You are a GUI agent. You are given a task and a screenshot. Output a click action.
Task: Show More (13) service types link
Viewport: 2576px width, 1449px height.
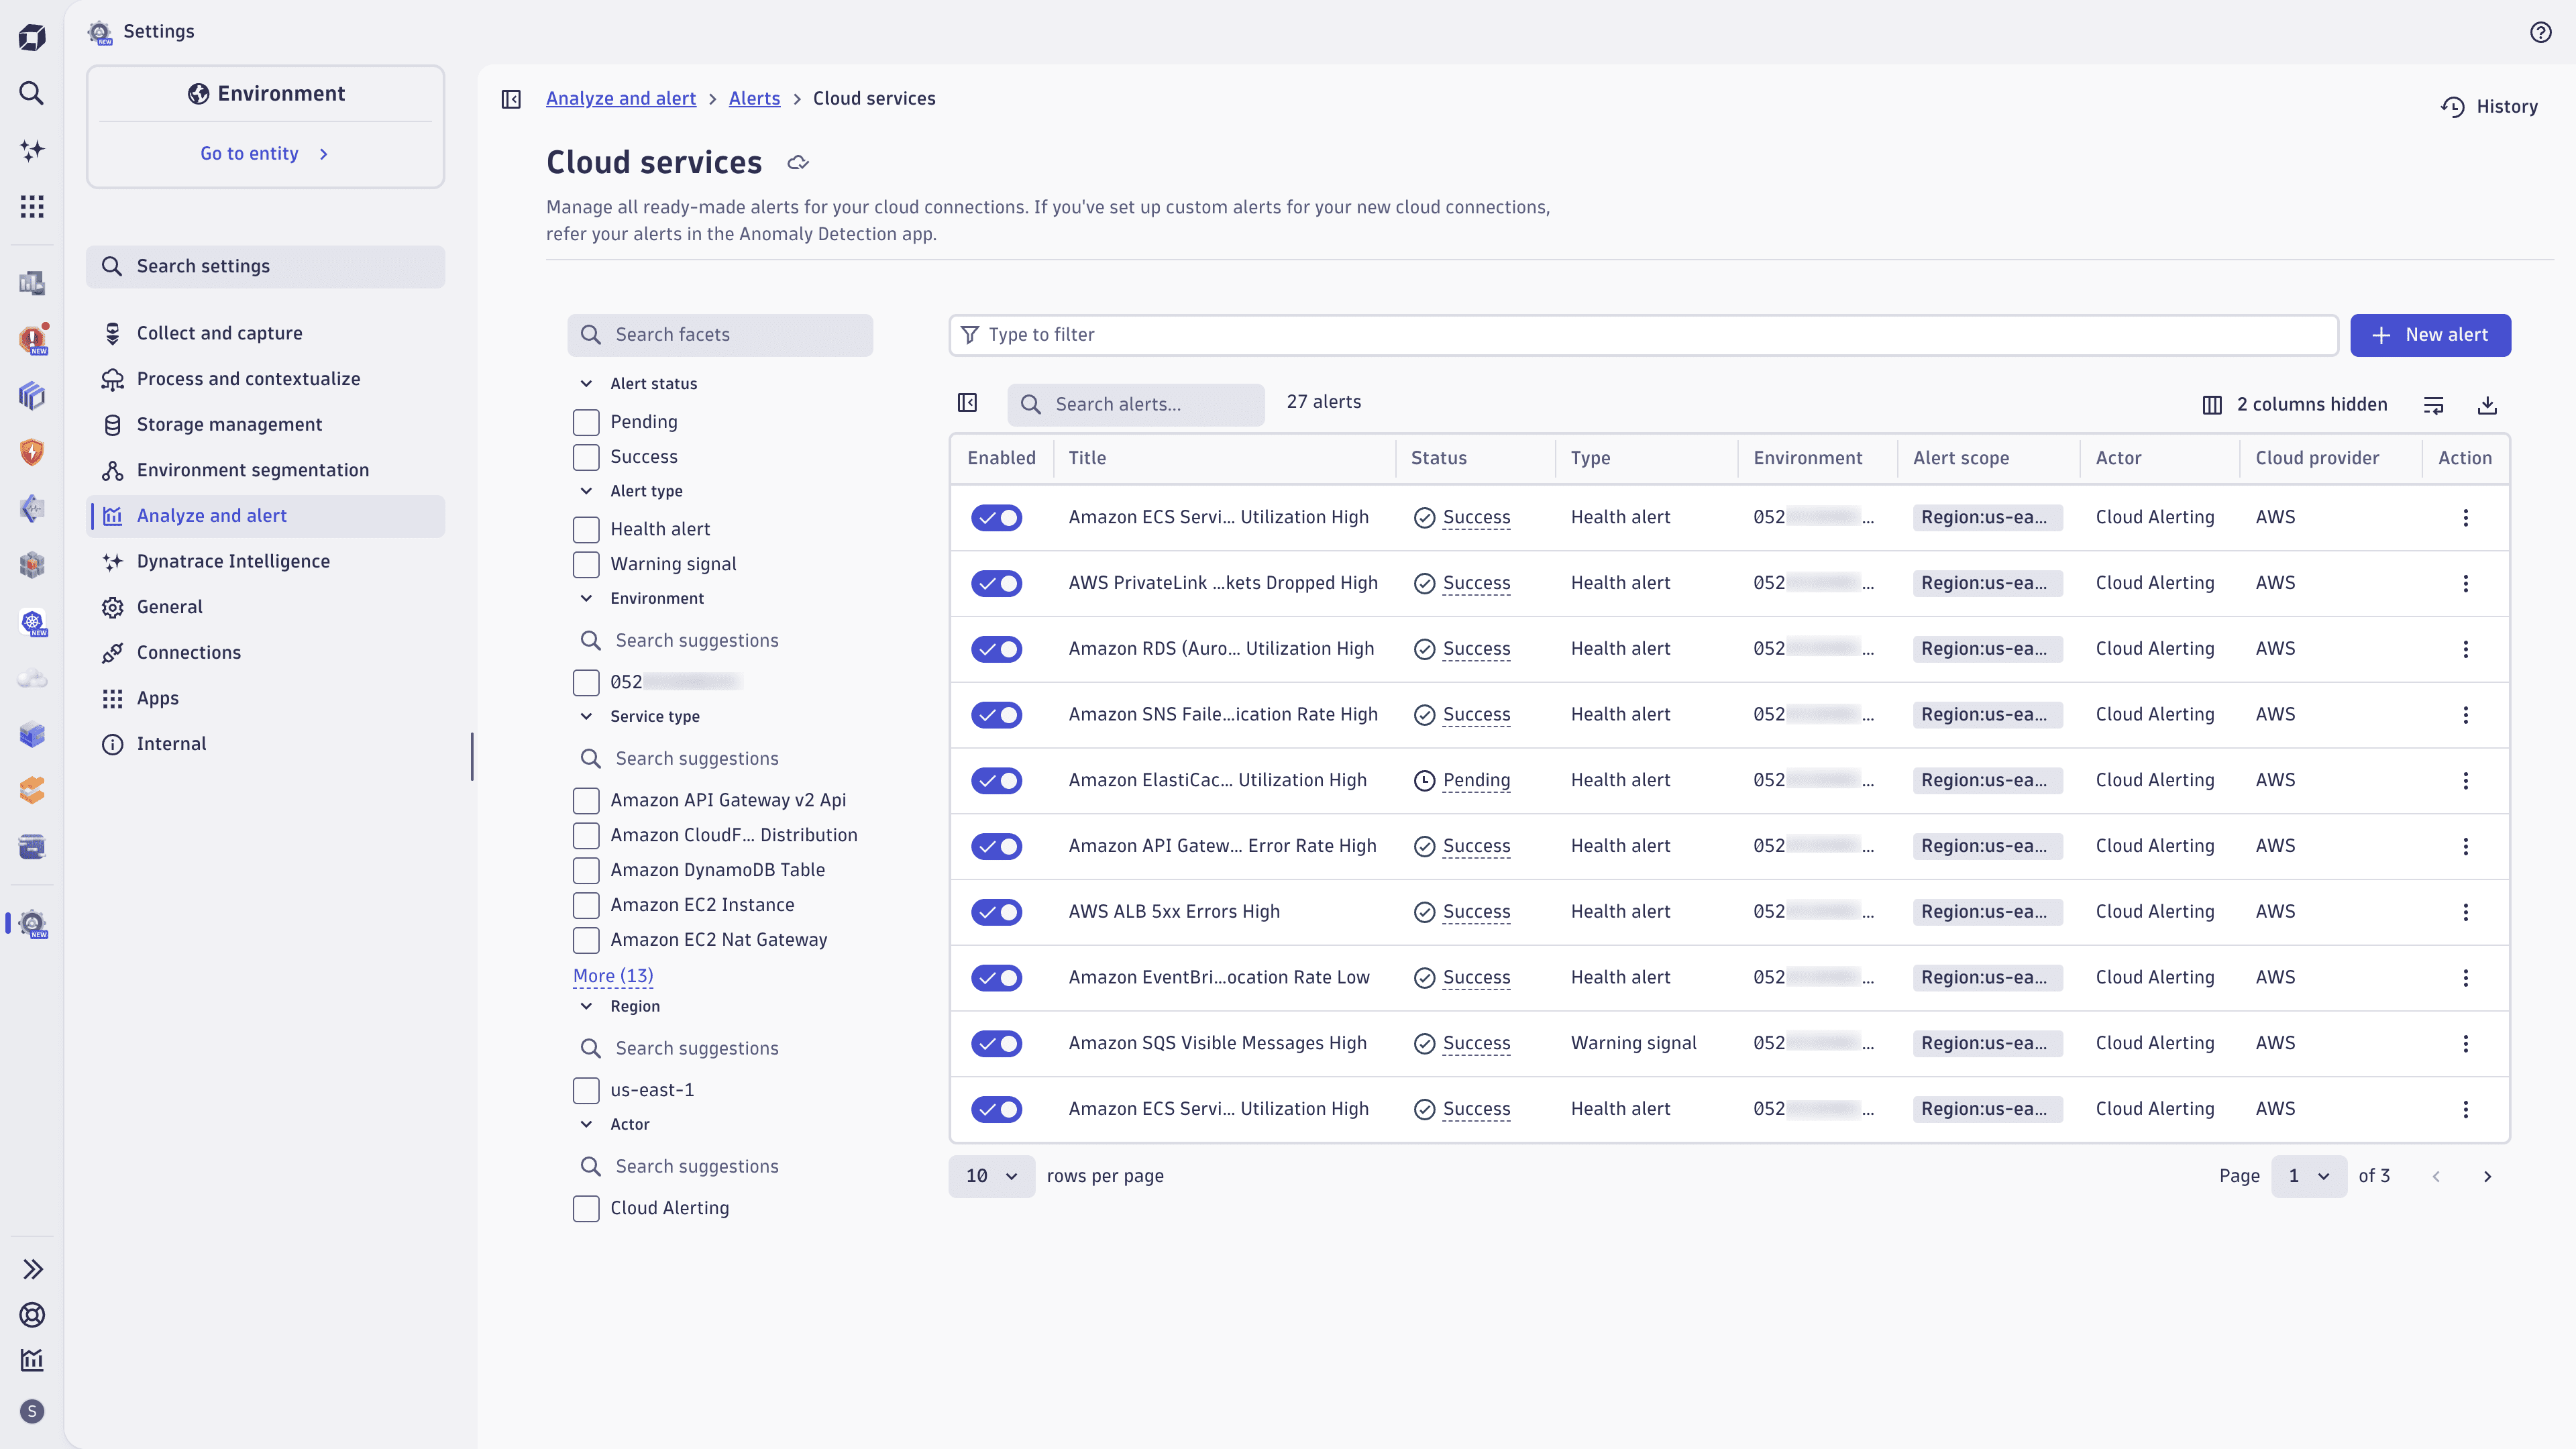point(613,975)
